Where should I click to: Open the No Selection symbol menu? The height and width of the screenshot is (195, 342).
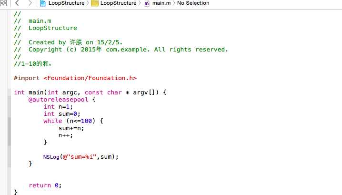[x=193, y=3]
